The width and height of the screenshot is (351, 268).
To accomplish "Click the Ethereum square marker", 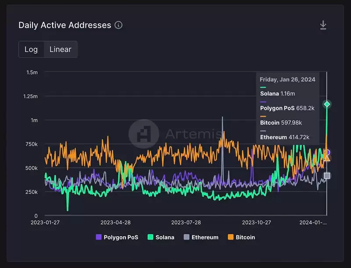I will (x=327, y=176).
